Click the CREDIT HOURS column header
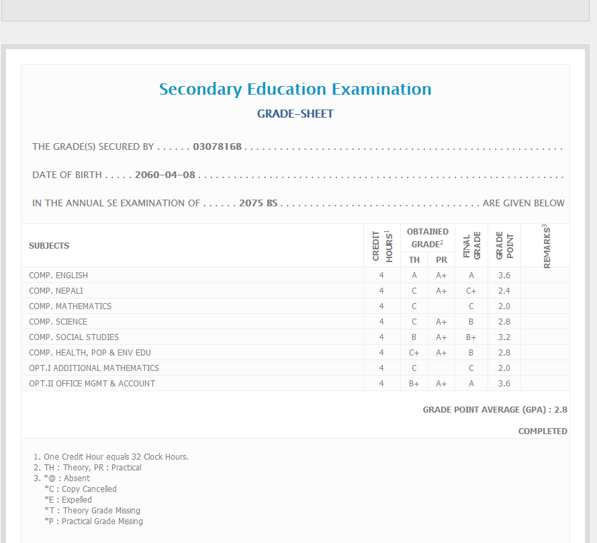The width and height of the screenshot is (597, 543). click(381, 245)
